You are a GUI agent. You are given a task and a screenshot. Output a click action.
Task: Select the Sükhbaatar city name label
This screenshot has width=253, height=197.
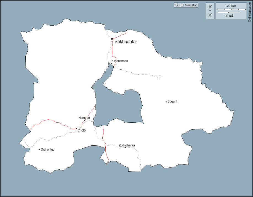pyautogui.click(x=126, y=42)
